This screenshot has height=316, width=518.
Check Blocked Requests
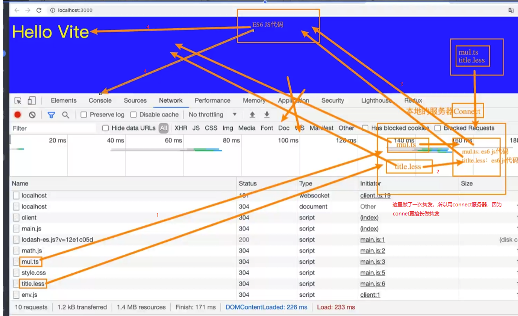tap(438, 128)
